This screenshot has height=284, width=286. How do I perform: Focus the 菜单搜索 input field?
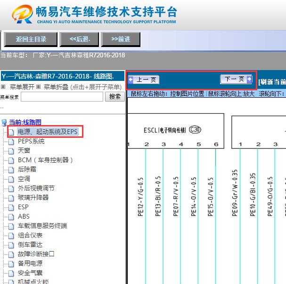pyautogui.click(x=62, y=97)
